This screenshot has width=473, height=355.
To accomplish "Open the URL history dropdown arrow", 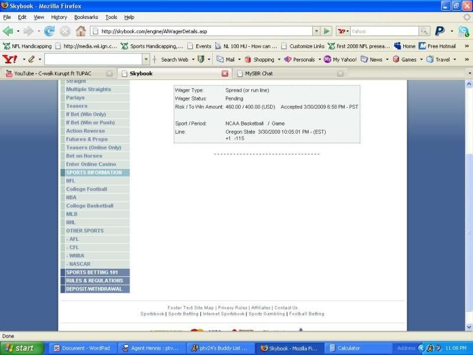I will pyautogui.click(x=316, y=31).
